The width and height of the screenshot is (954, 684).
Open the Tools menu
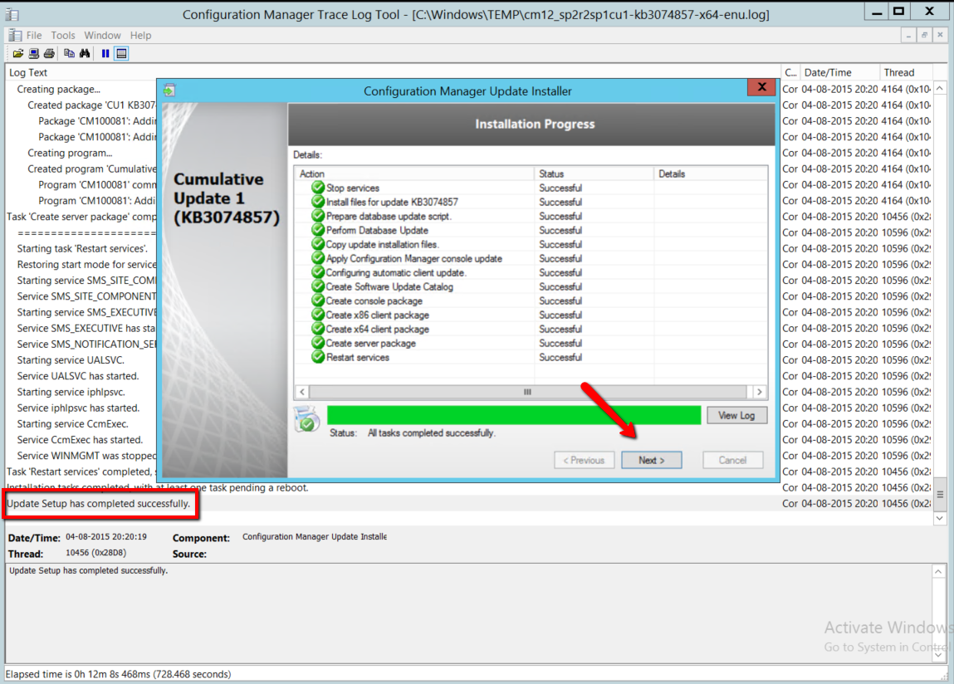click(63, 36)
